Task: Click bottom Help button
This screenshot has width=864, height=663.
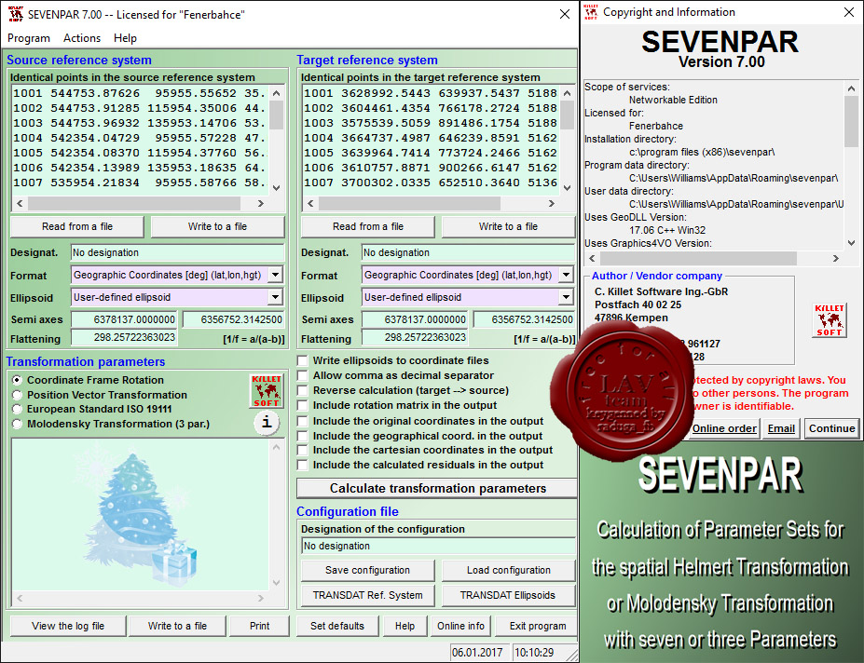Action: [x=405, y=626]
